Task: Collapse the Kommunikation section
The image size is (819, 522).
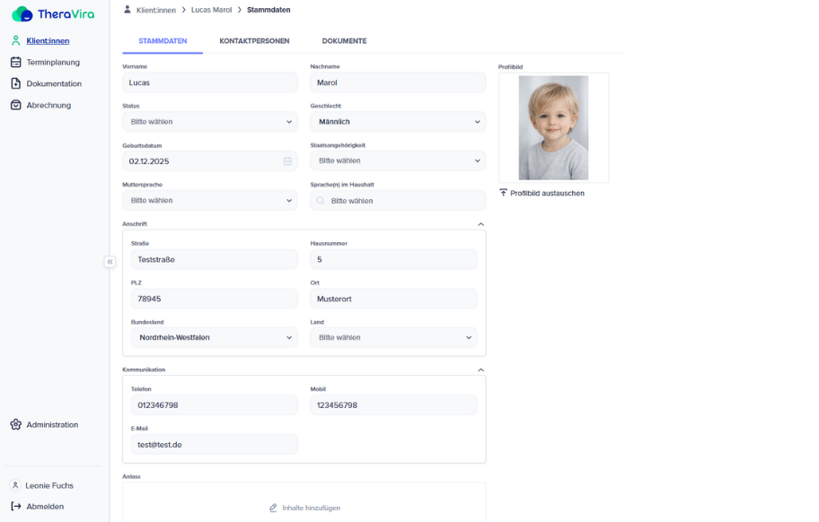Action: [x=480, y=370]
